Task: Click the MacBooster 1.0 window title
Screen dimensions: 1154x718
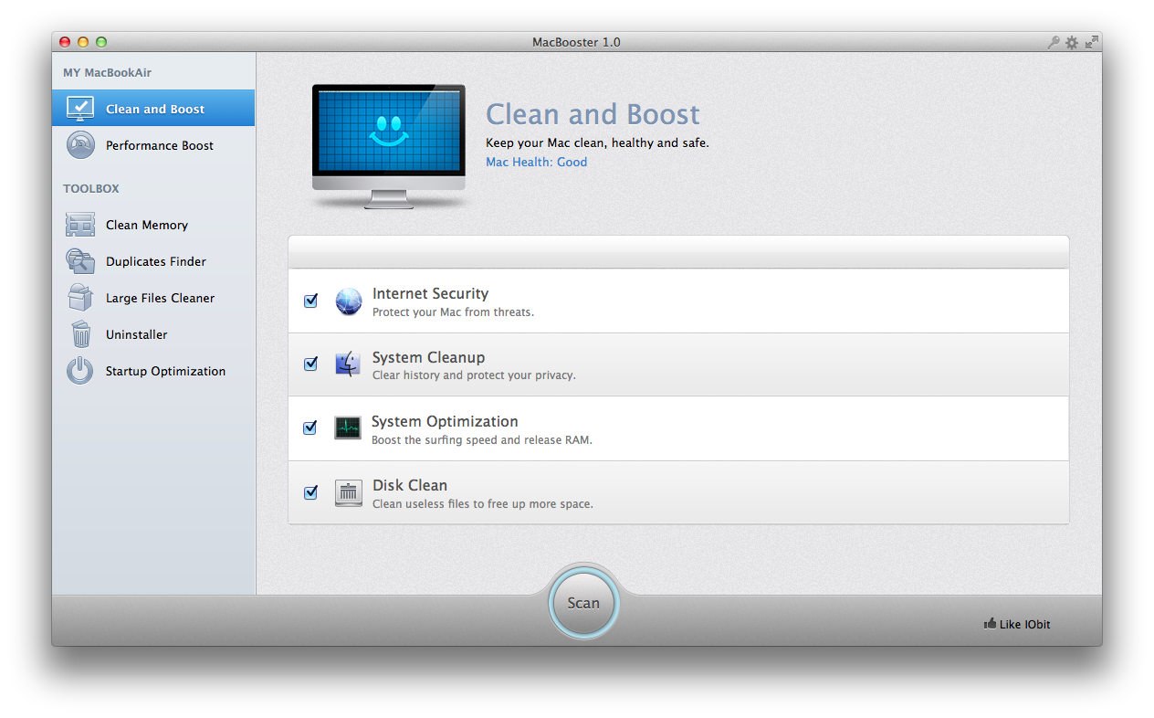Action: tap(576, 42)
